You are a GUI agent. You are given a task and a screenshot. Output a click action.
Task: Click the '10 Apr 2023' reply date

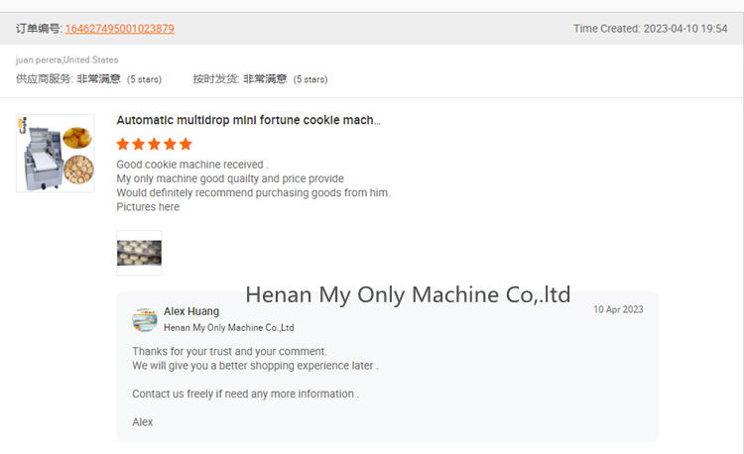tap(618, 309)
